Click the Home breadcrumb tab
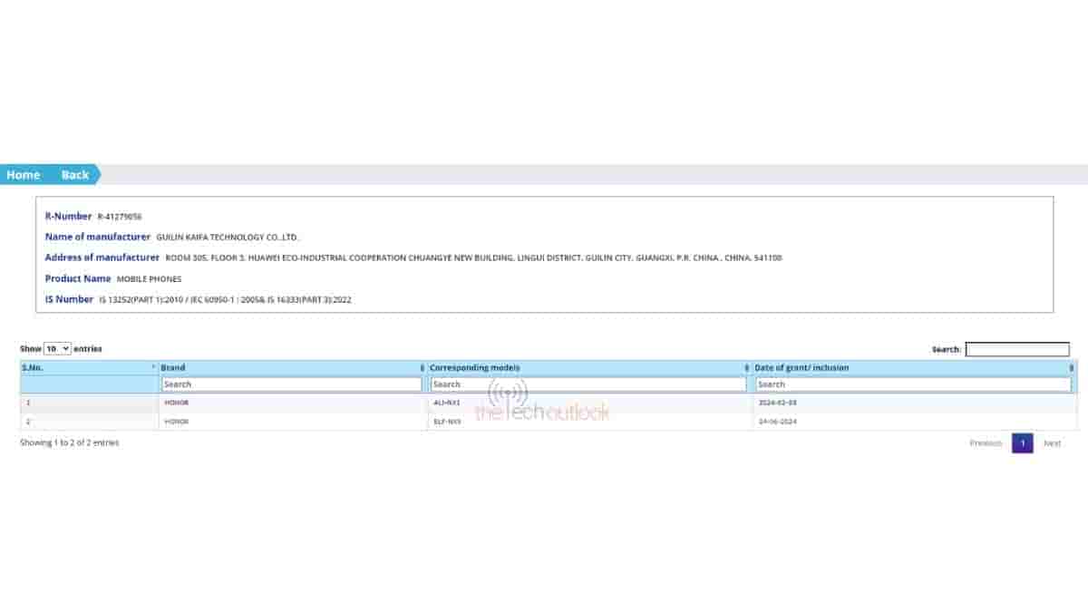 (24, 175)
